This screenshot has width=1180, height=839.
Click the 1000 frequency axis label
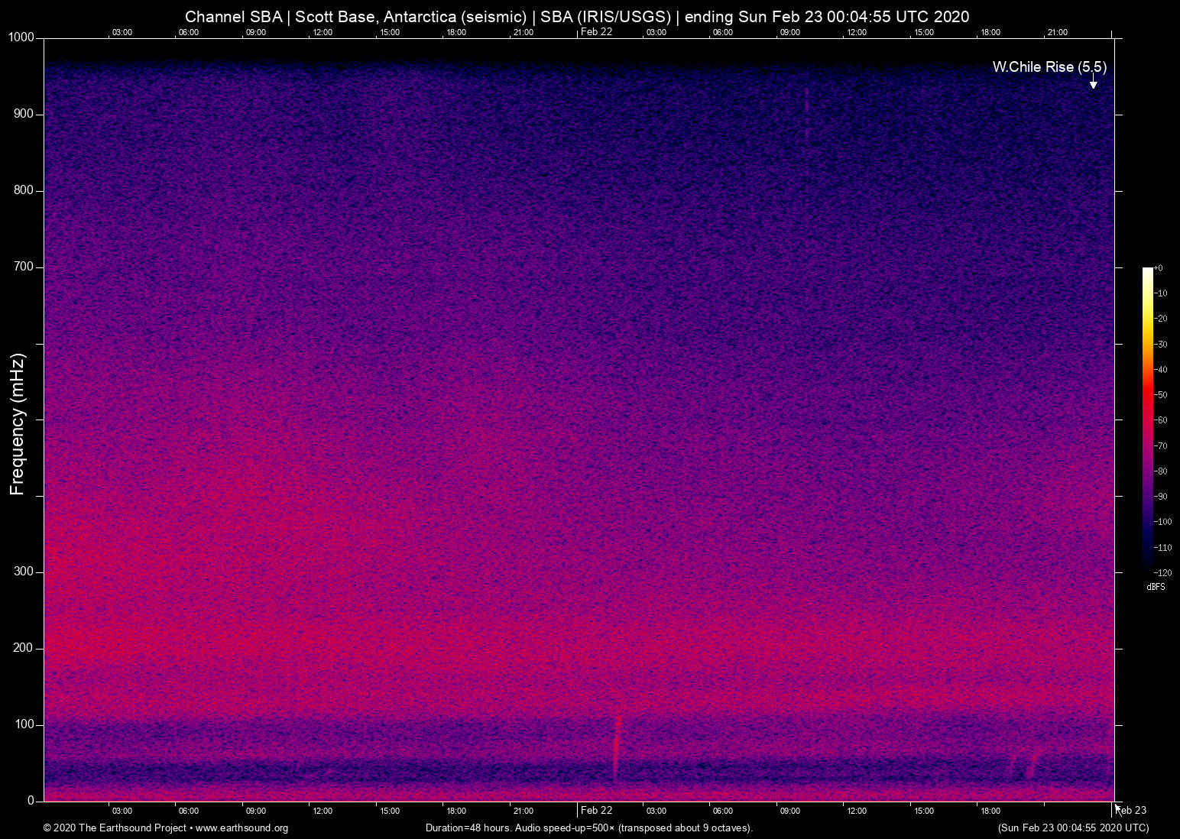coord(21,37)
